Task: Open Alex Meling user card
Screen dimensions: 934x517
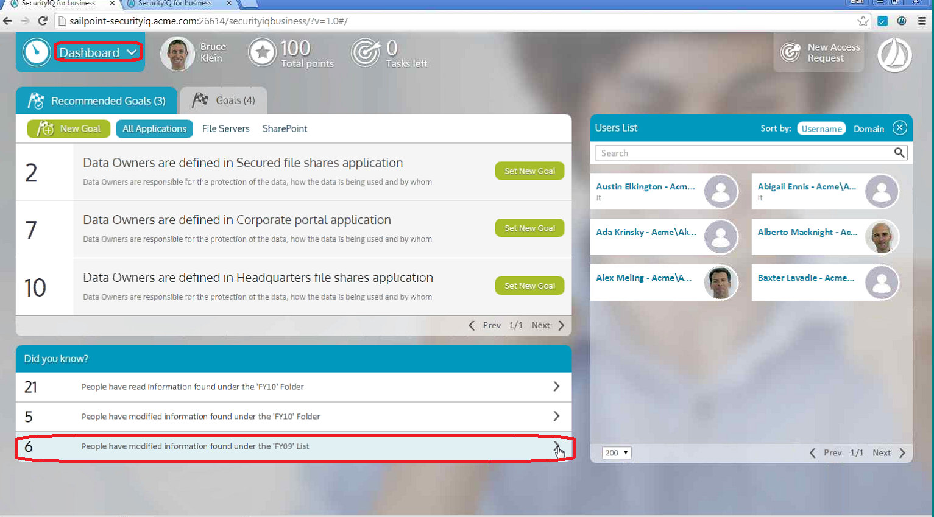Action: pos(664,283)
